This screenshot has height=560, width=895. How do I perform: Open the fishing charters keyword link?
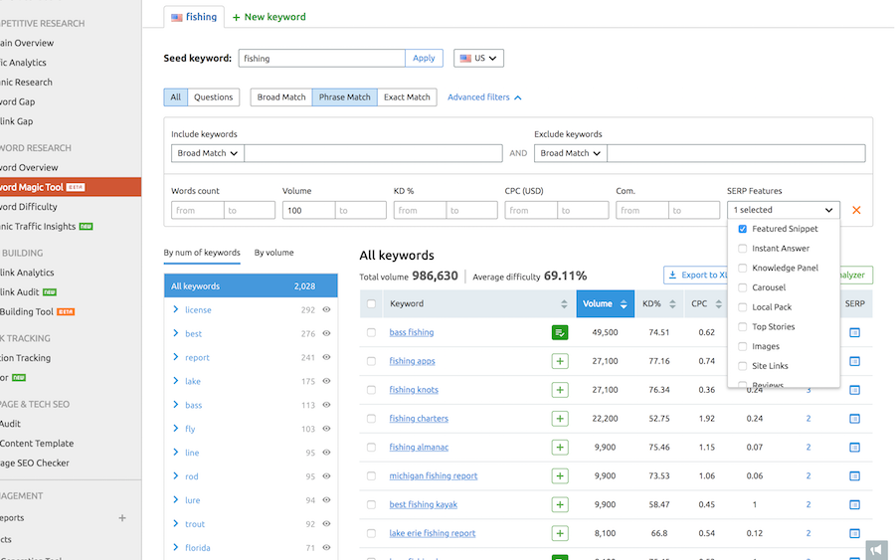click(419, 419)
